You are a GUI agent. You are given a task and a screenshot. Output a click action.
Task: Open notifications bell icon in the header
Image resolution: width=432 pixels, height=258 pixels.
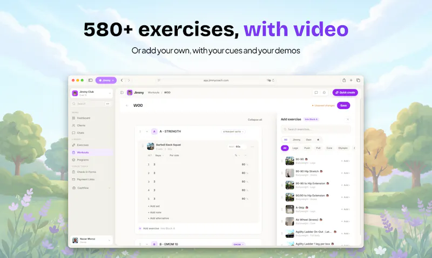(x=325, y=93)
